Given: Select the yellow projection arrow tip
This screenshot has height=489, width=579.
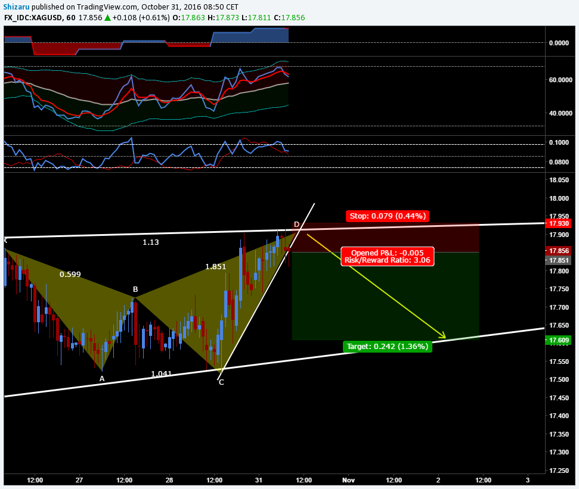Looking at the screenshot, I should tap(444, 337).
